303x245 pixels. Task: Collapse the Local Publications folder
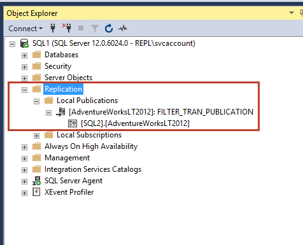36,101
